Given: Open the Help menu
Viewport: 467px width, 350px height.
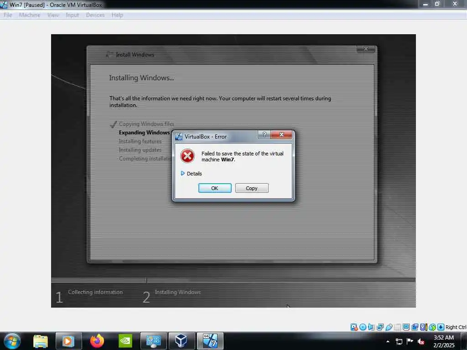Looking at the screenshot, I should tap(117, 15).
